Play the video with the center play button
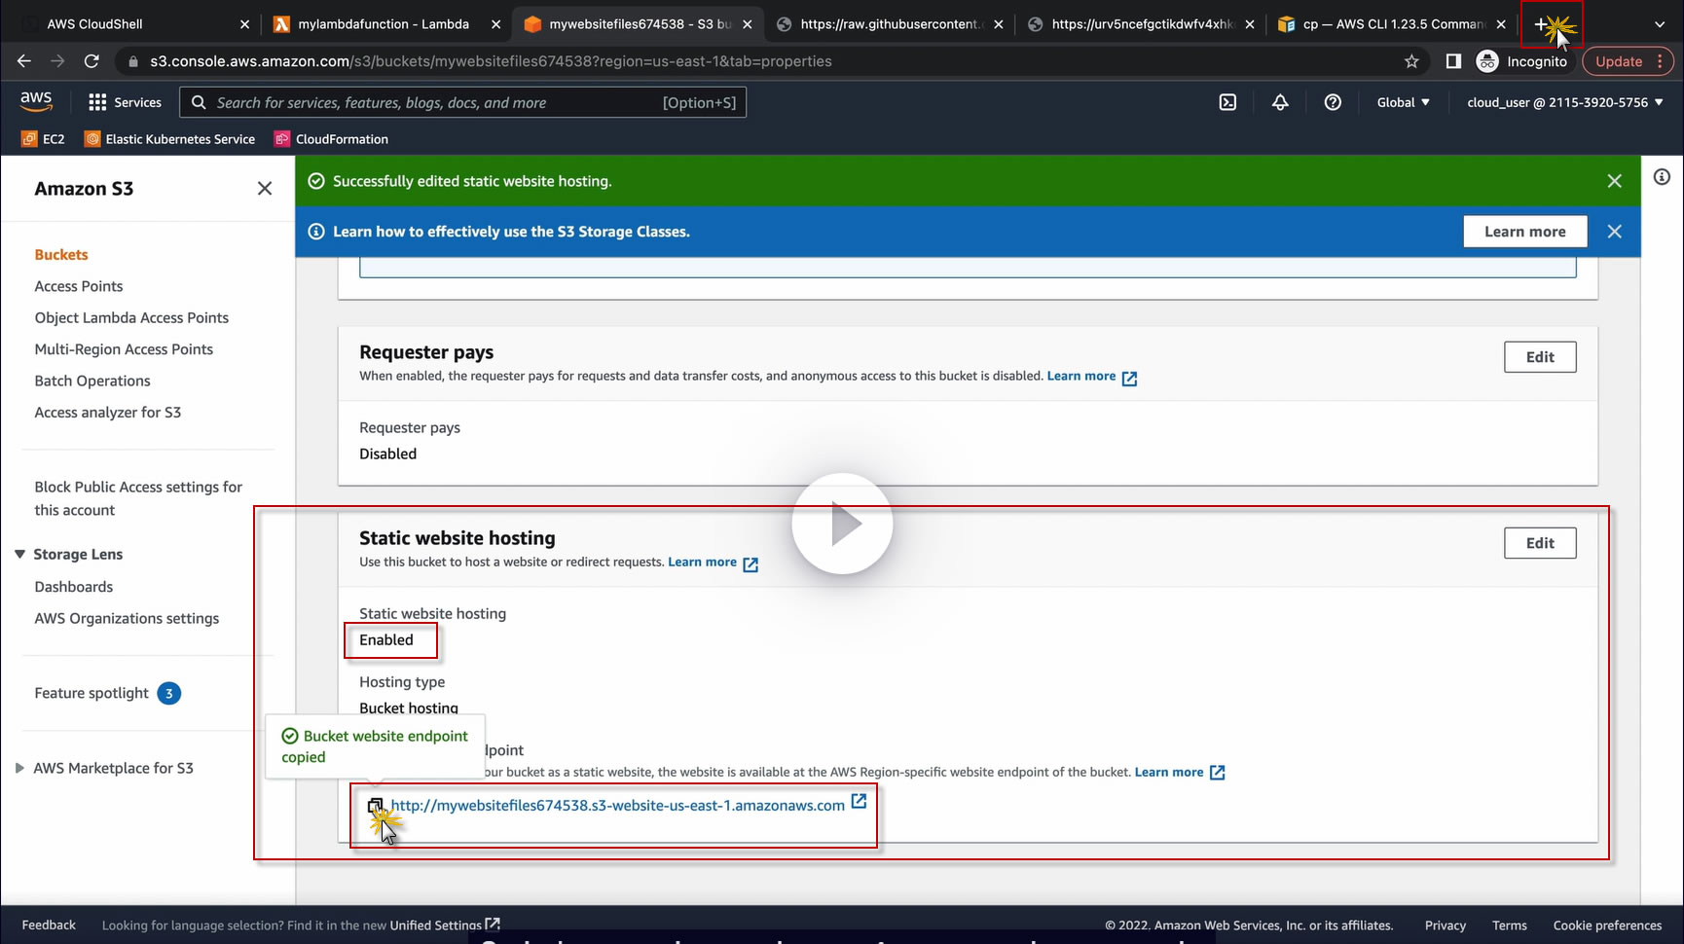 842,524
